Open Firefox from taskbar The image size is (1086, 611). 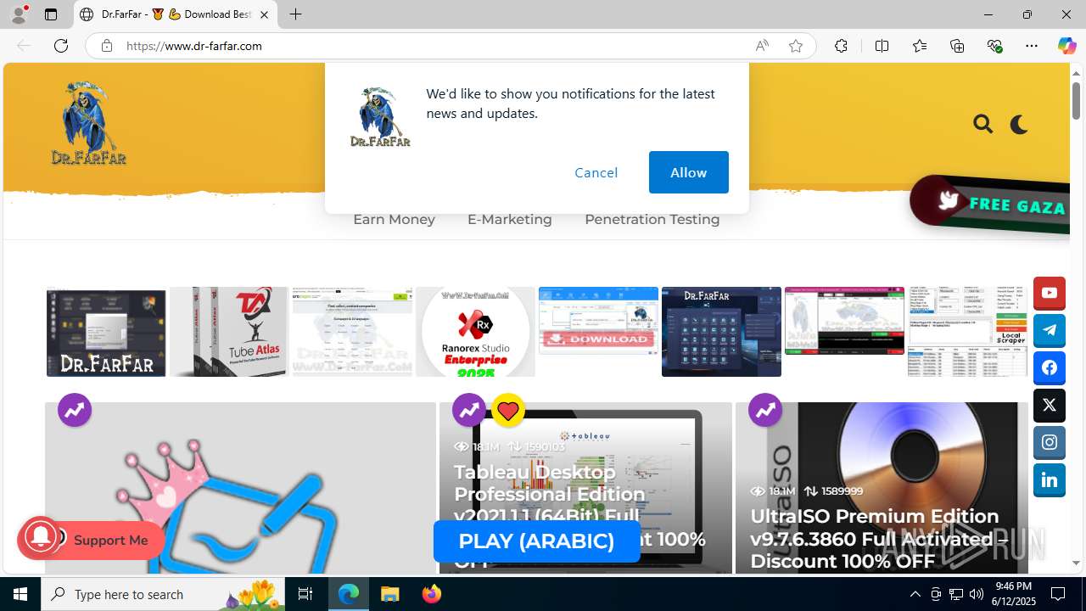(431, 594)
